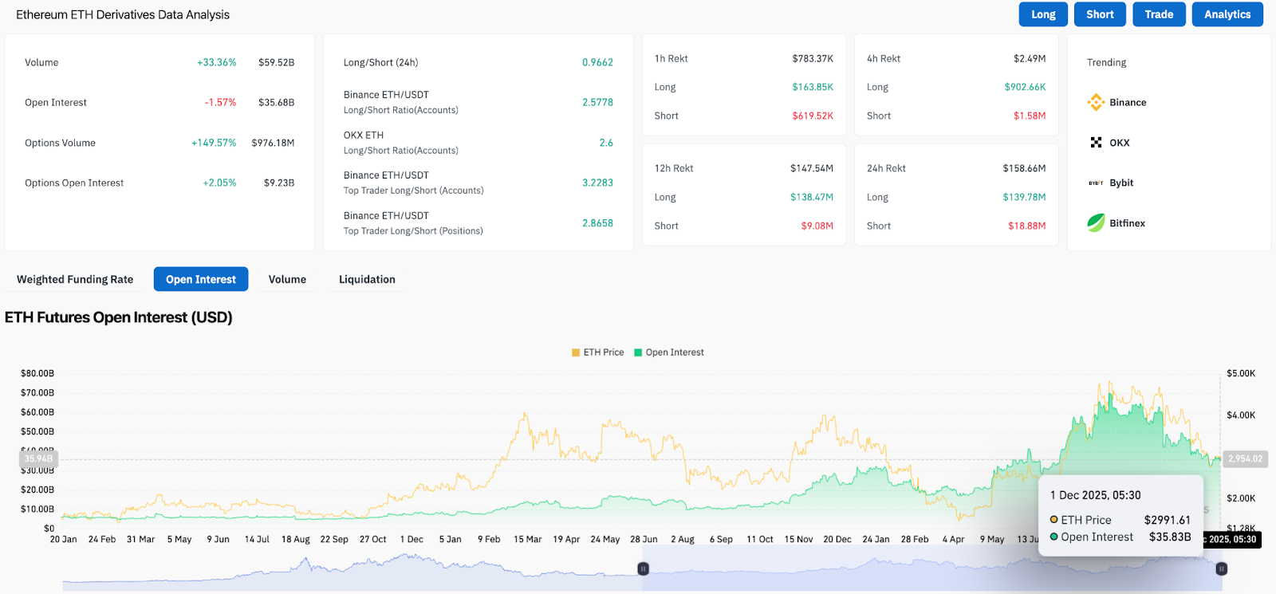
Task: Open the Analytics button
Action: [1227, 14]
